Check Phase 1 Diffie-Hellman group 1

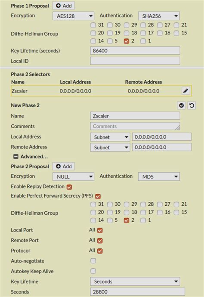[143, 41]
